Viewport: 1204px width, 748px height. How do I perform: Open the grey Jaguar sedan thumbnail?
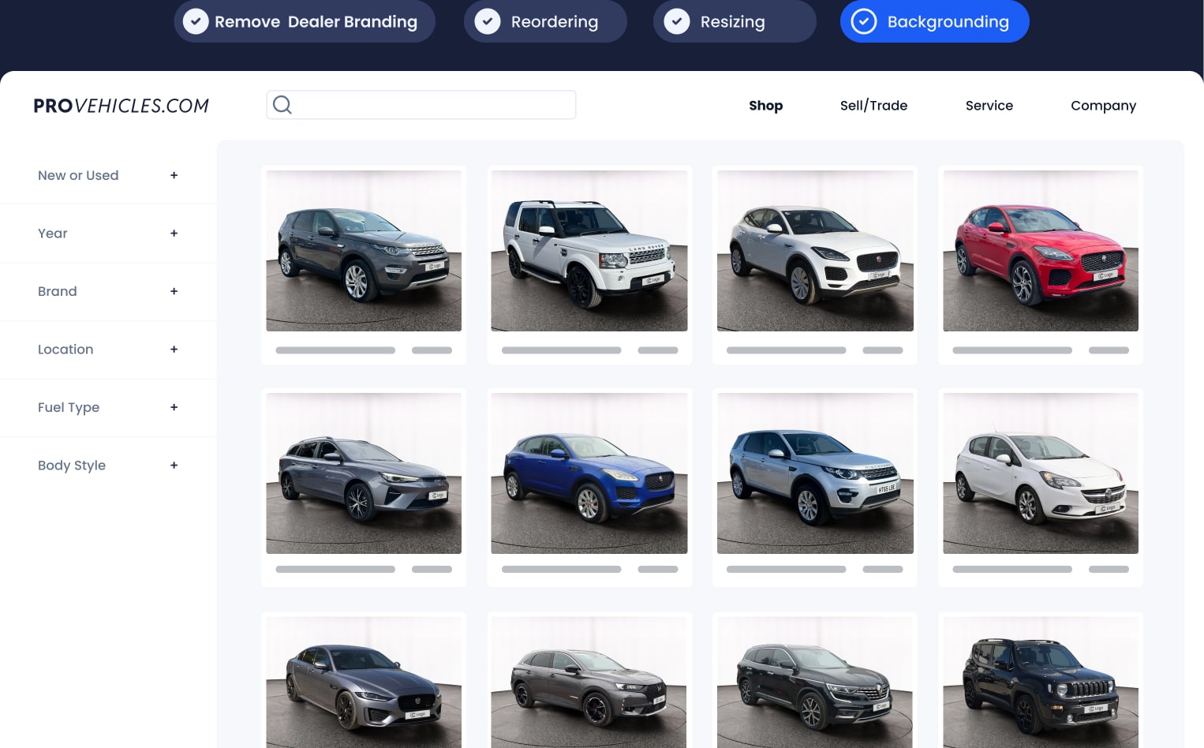(364, 683)
